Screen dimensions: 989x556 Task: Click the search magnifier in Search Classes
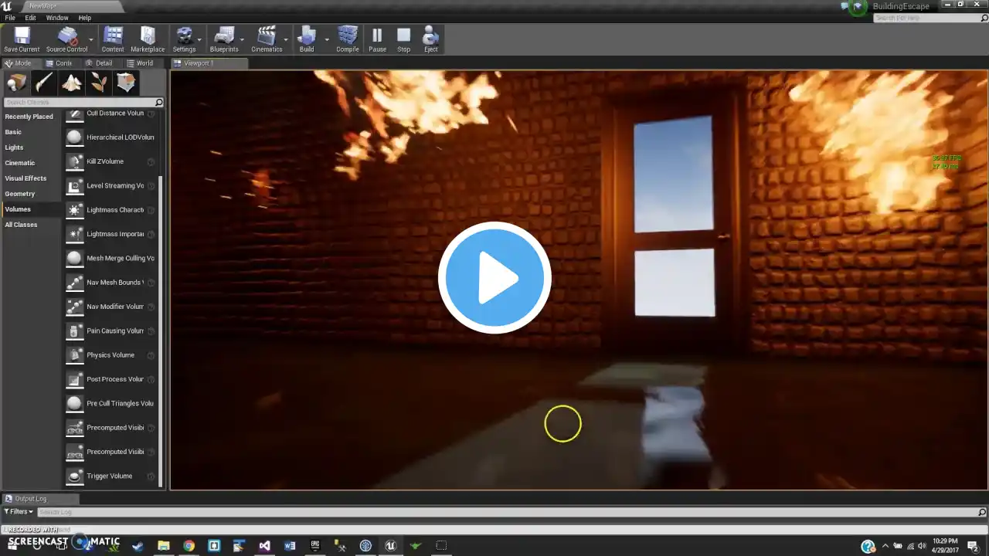159,102
